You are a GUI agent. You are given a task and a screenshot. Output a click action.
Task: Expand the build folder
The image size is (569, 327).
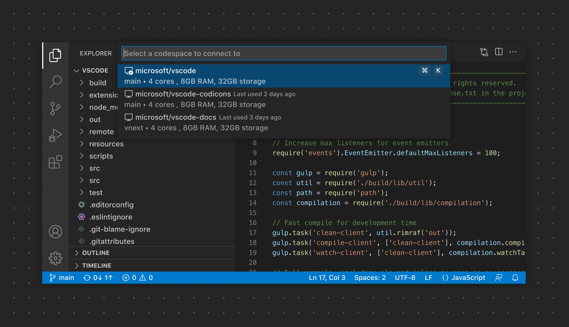coord(98,83)
